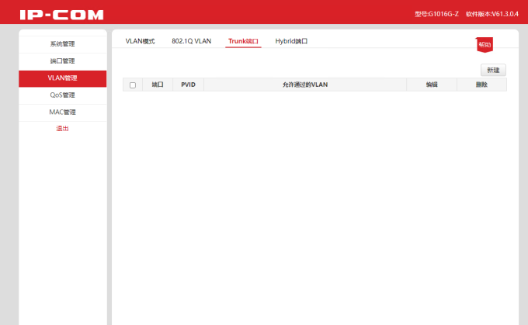
Task: Click the 编辑 column header
Action: [432, 85]
